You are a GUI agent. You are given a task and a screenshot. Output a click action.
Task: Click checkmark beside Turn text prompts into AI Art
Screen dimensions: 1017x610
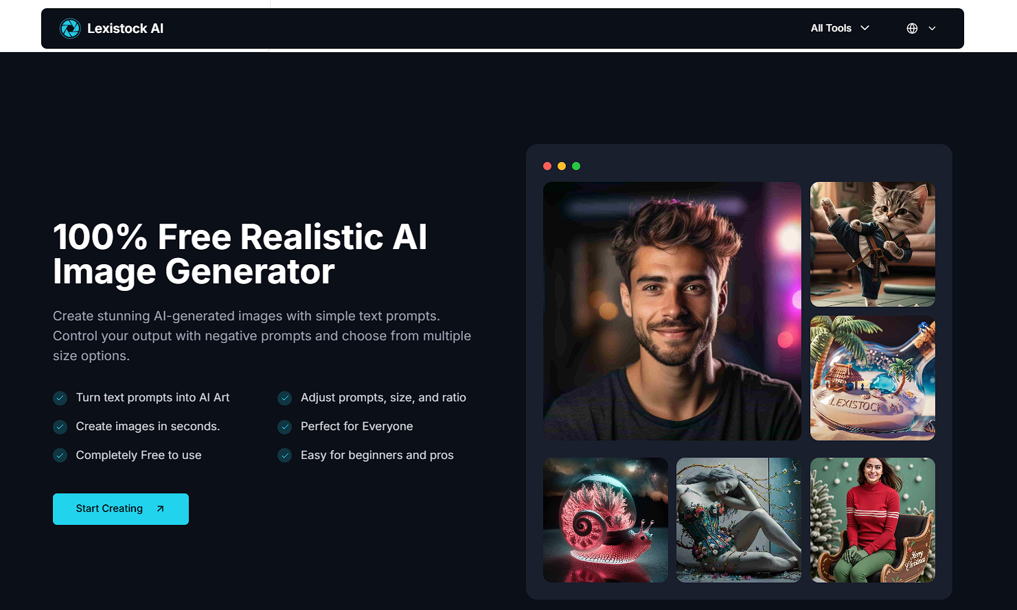(60, 398)
